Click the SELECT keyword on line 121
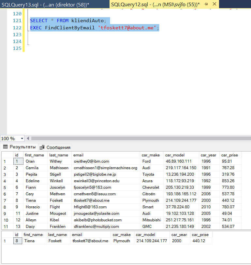 coord(39,21)
